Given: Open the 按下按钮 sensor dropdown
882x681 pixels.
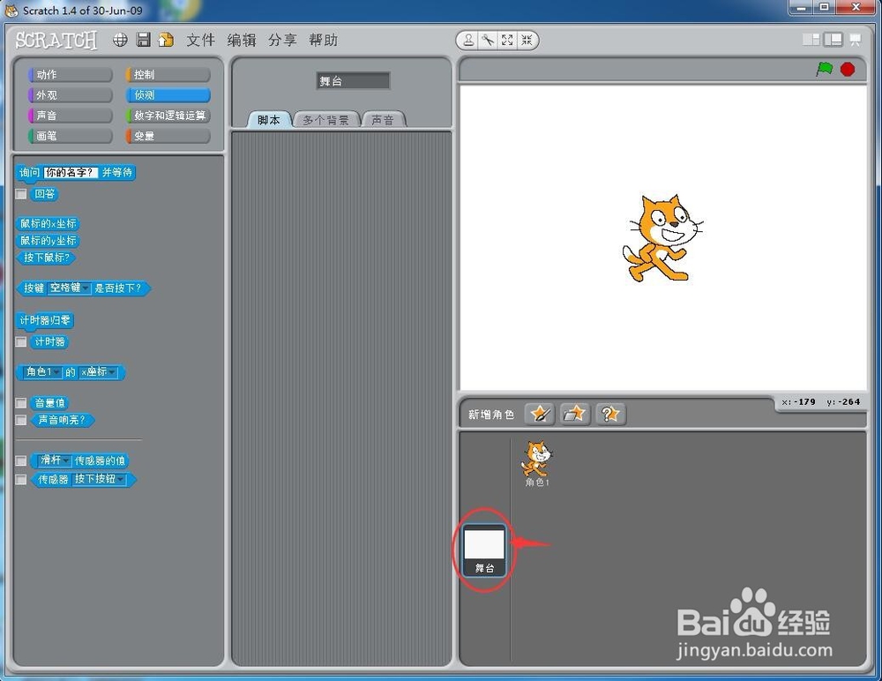Looking at the screenshot, I should point(99,479).
